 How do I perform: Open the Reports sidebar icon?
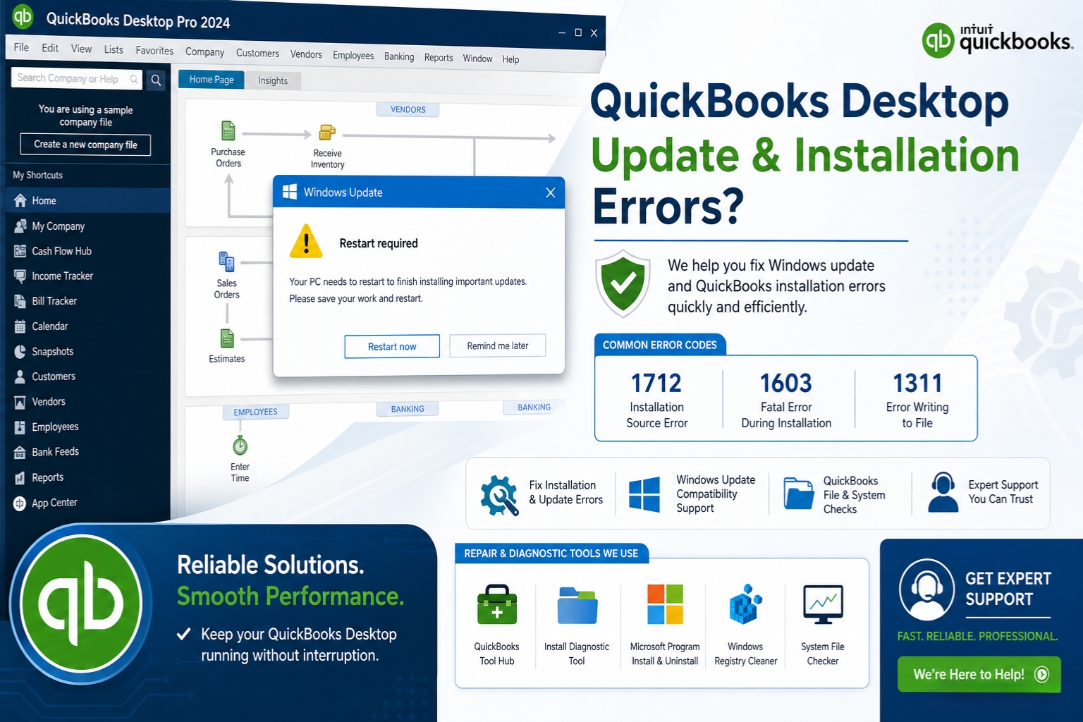coord(20,478)
